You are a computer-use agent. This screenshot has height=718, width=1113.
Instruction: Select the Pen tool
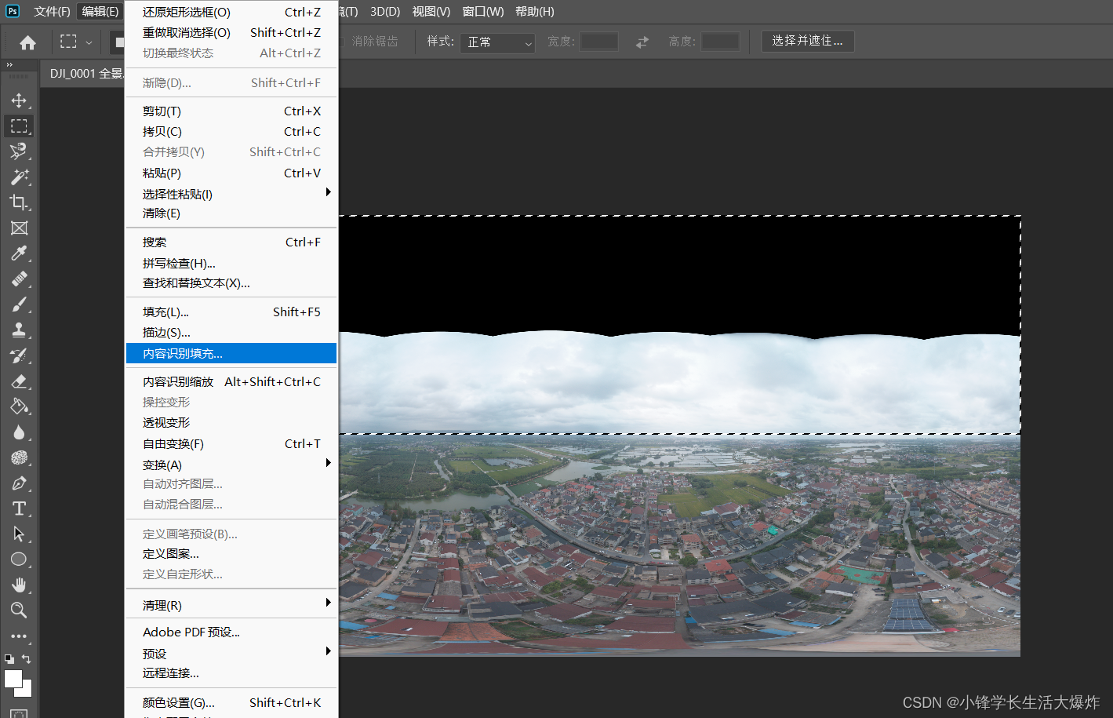19,483
